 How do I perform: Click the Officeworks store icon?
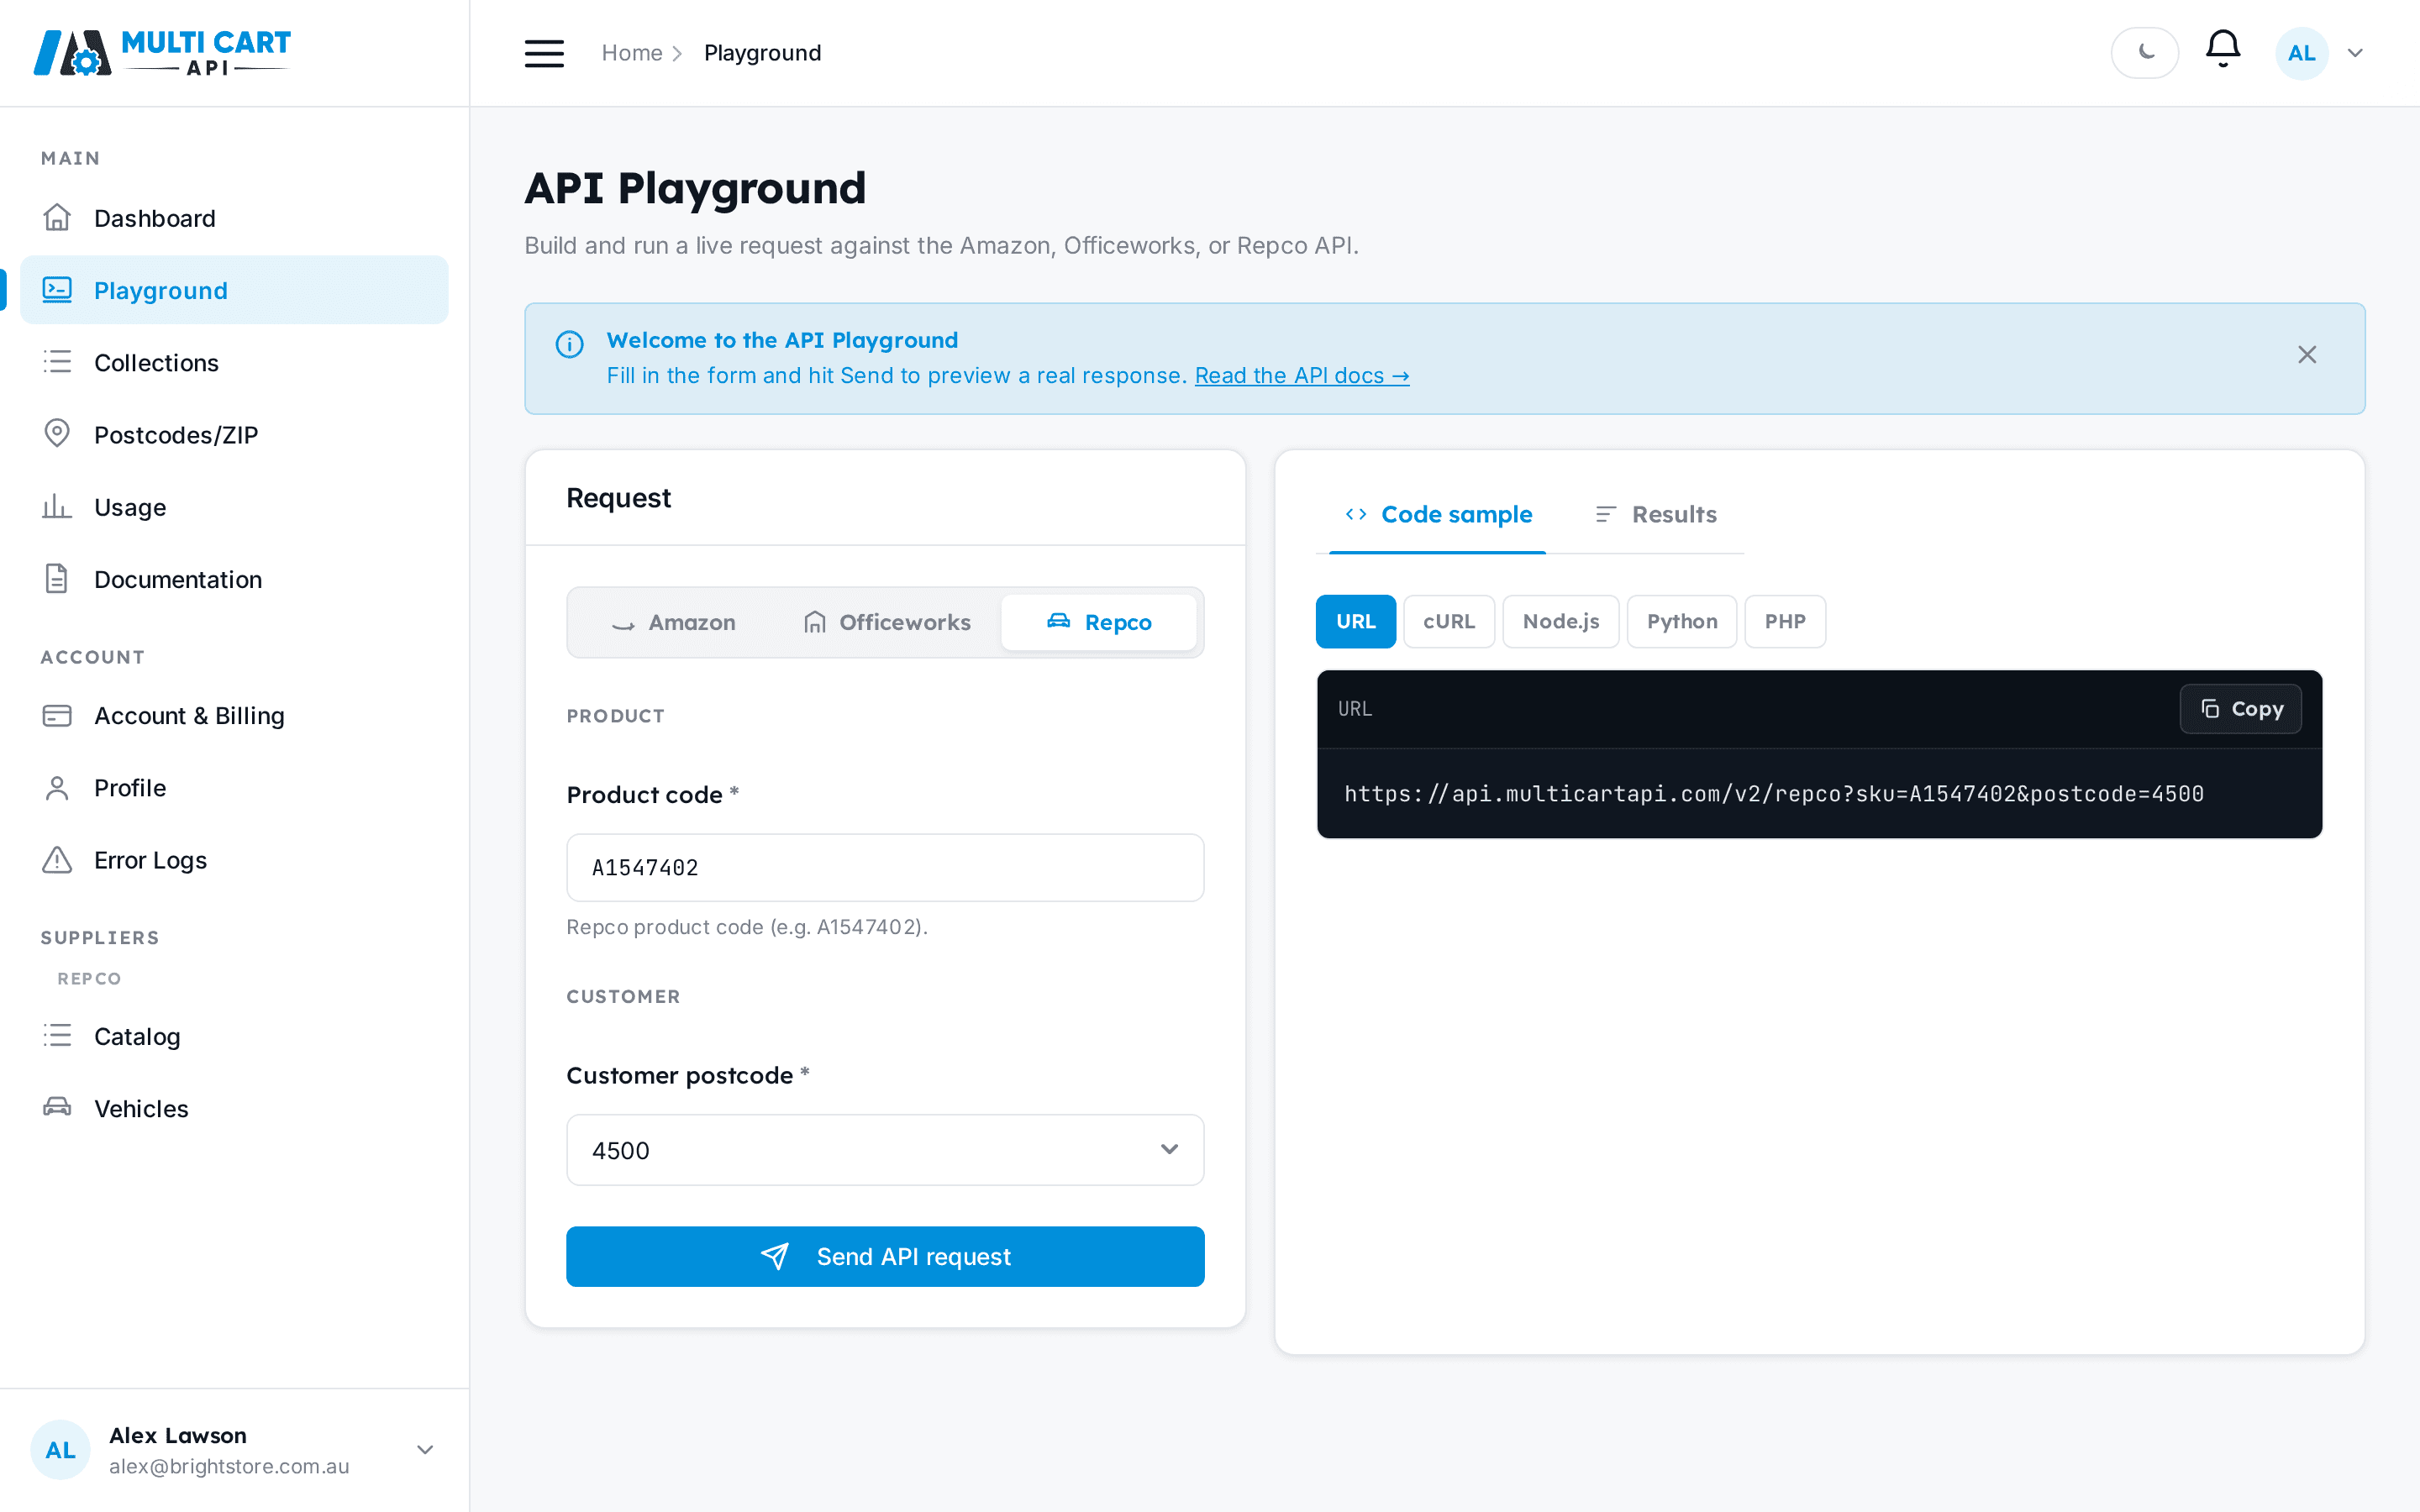click(x=815, y=622)
